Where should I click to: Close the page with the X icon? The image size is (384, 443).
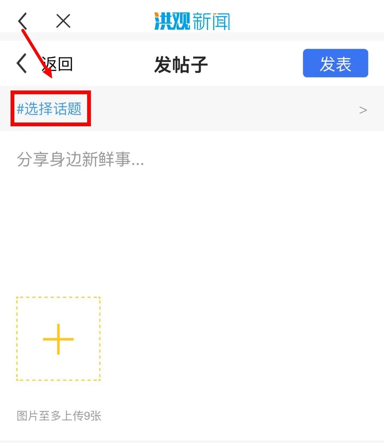point(63,21)
